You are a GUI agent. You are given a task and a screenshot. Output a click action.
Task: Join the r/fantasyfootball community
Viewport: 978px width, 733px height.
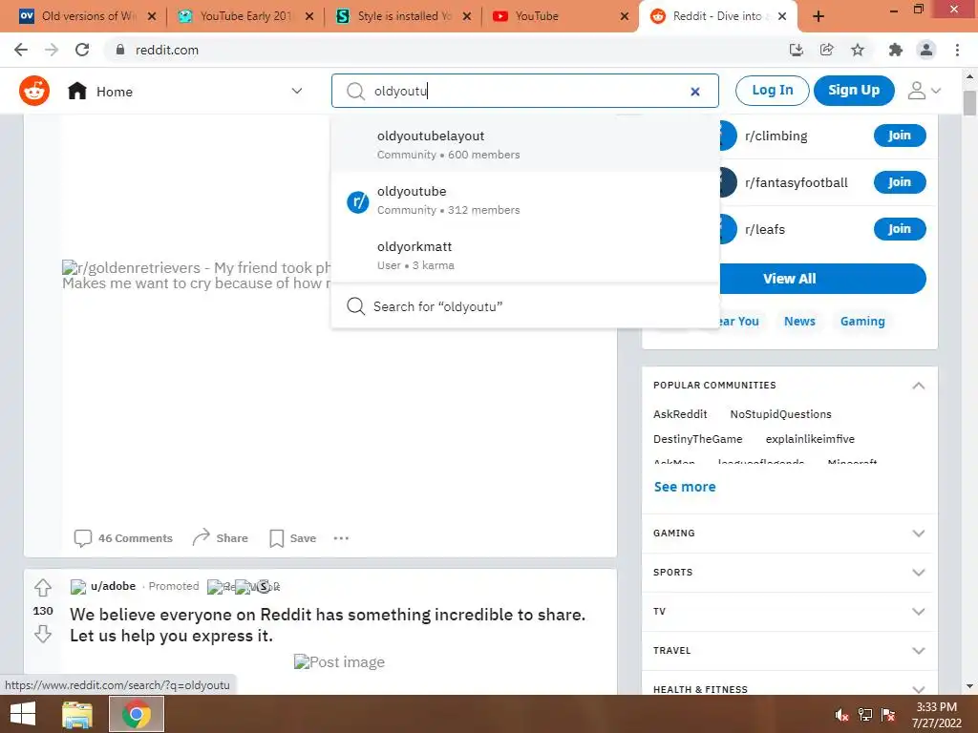point(900,182)
